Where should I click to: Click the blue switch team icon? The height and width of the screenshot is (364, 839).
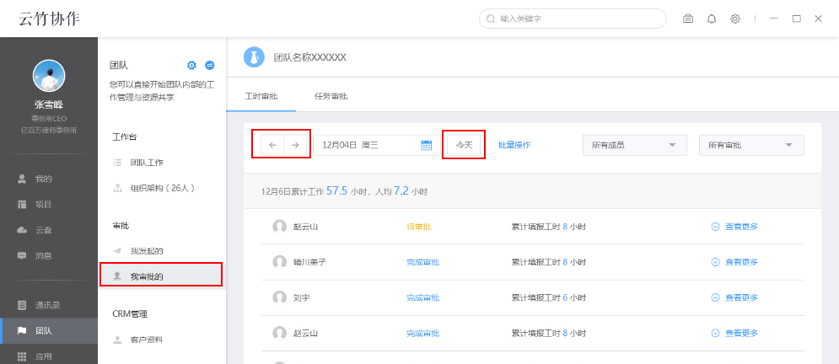(x=210, y=65)
